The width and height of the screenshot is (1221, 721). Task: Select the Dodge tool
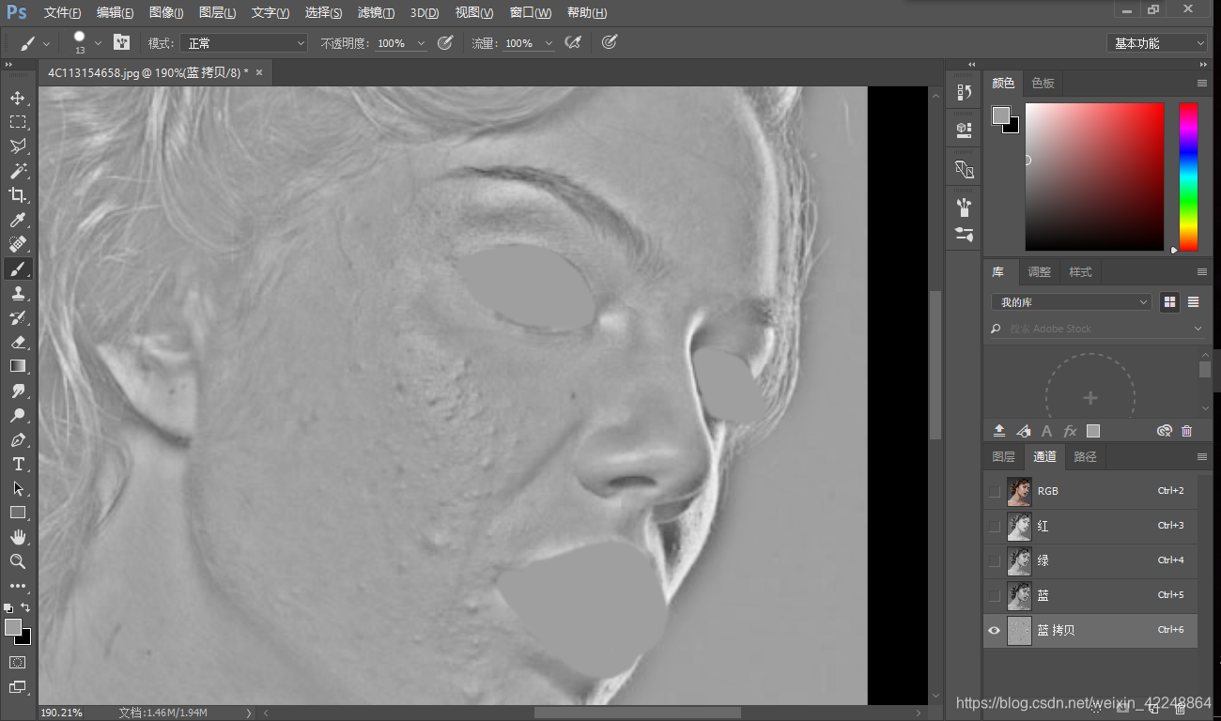(x=18, y=415)
